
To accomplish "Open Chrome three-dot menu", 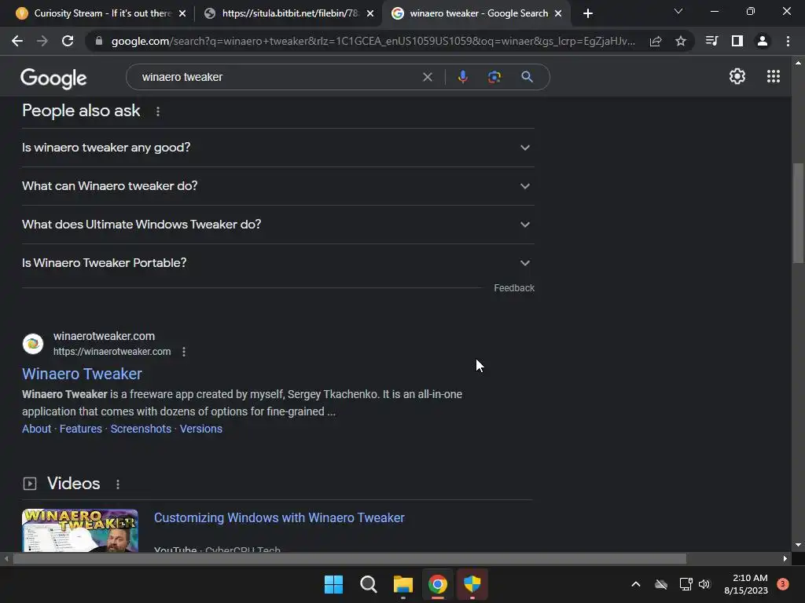I will point(788,41).
